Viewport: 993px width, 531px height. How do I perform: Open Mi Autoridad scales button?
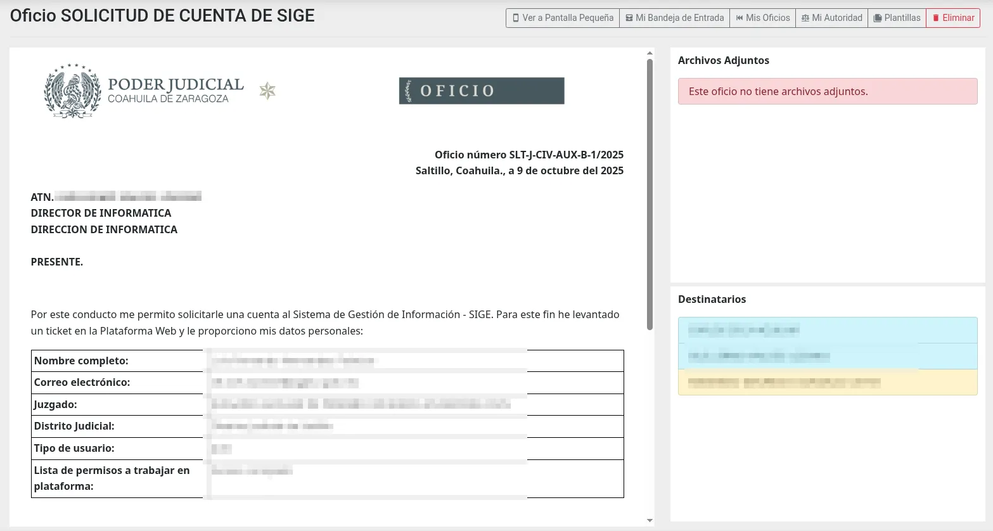tap(831, 18)
